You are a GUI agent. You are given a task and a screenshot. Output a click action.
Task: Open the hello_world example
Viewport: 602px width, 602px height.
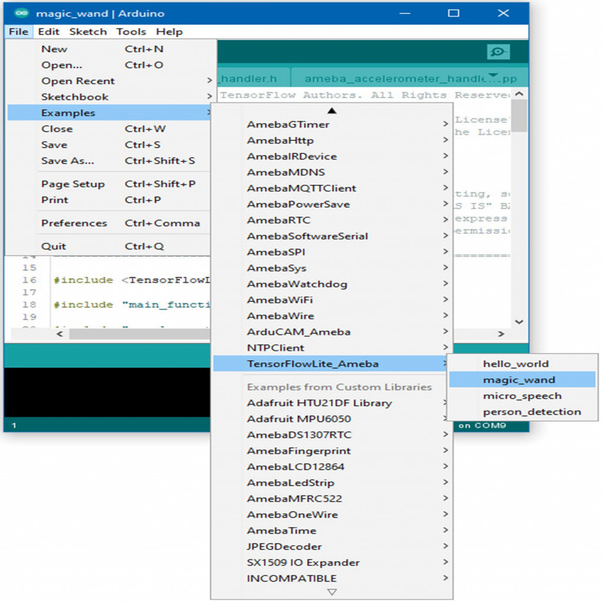(x=516, y=364)
